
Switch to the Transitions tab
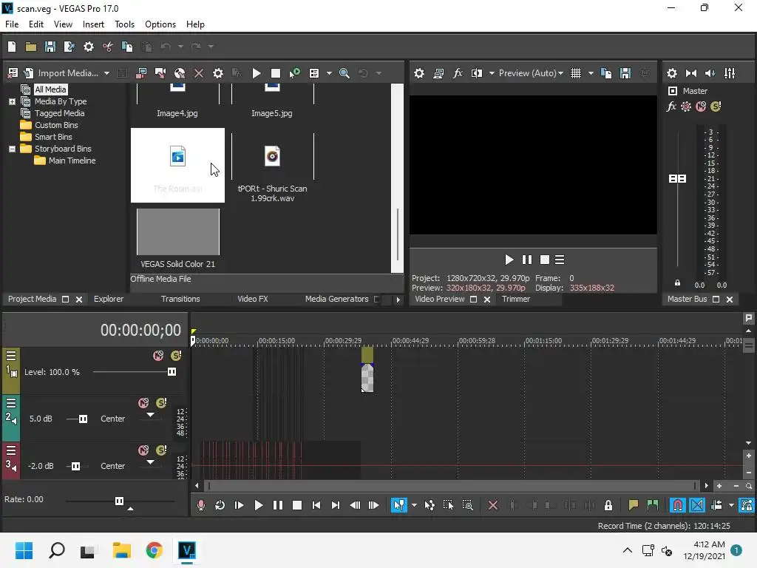click(x=180, y=299)
